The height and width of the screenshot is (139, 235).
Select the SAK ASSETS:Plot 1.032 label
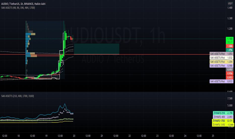tap(221, 58)
